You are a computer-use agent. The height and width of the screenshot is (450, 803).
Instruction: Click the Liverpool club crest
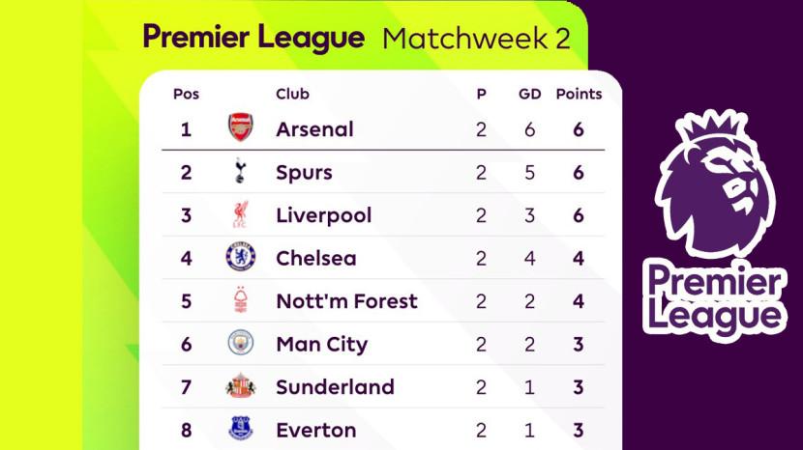pyautogui.click(x=240, y=214)
